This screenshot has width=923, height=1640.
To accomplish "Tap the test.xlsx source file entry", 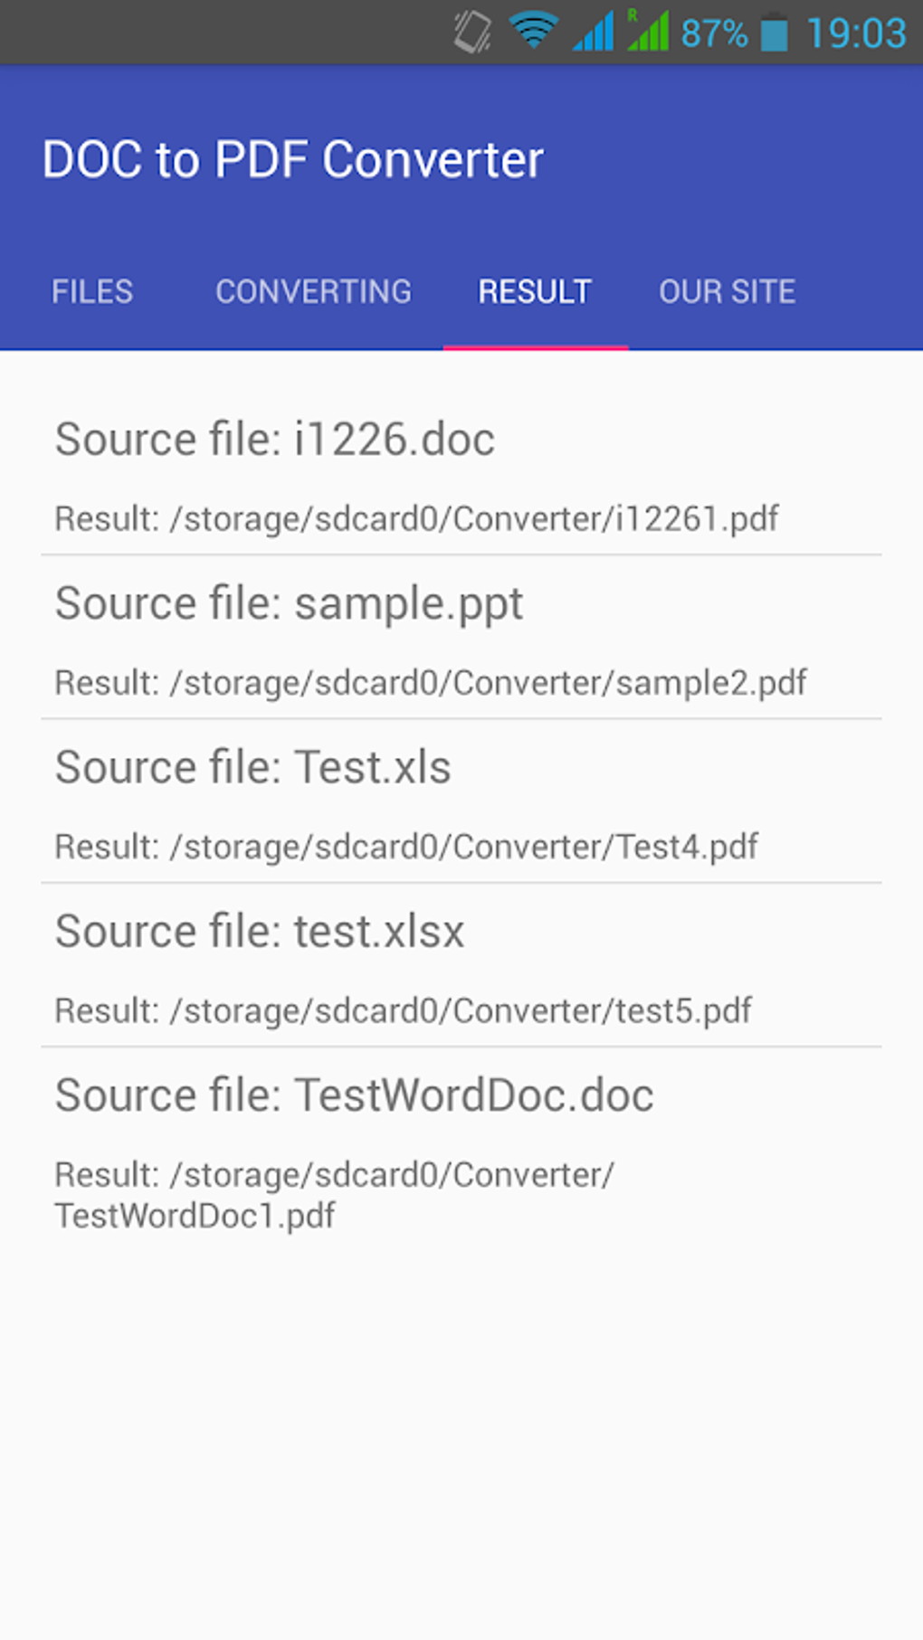I will click(260, 932).
